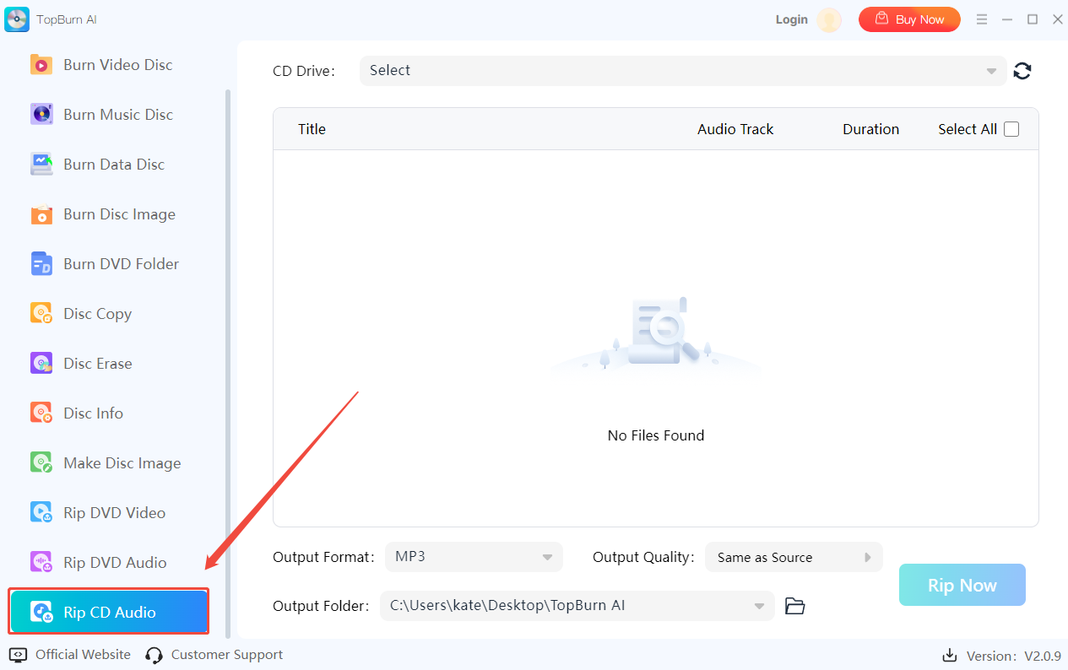Select the Disc Erase sidebar icon
Screen dimensions: 1068x670
pyautogui.click(x=41, y=364)
